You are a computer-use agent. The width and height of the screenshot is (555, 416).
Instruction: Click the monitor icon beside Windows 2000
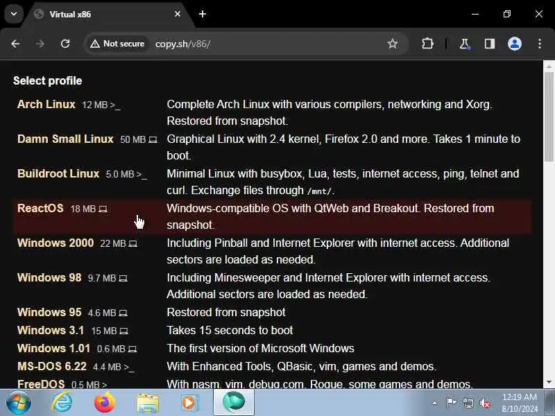pyautogui.click(x=133, y=244)
